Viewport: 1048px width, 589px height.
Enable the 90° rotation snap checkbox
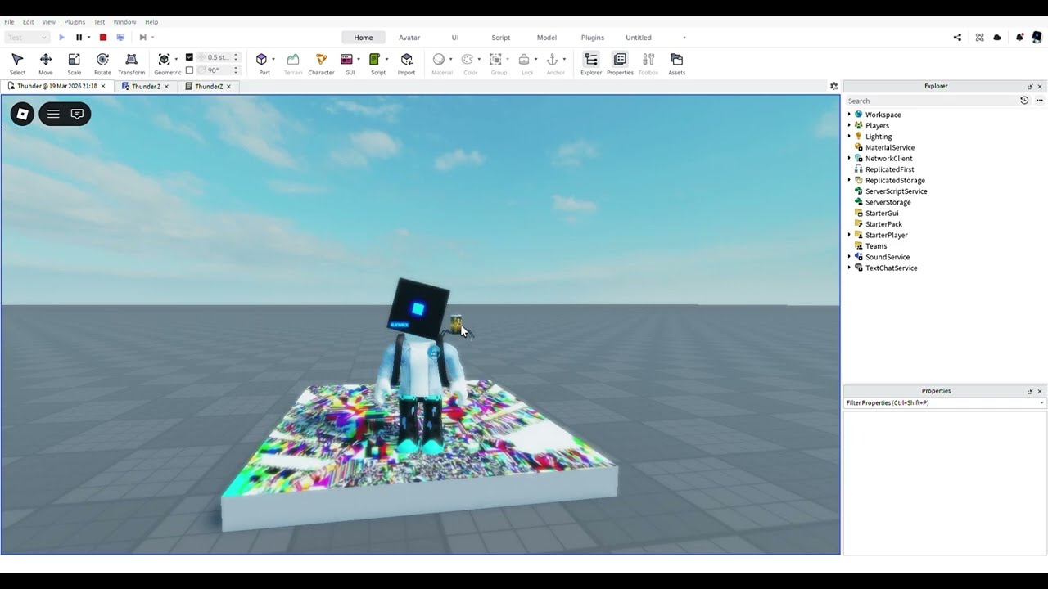(x=190, y=70)
